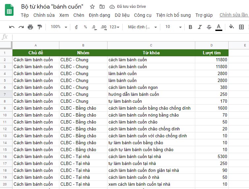Open the Tệp menu
The height and width of the screenshot is (189, 249).
click(25, 15)
